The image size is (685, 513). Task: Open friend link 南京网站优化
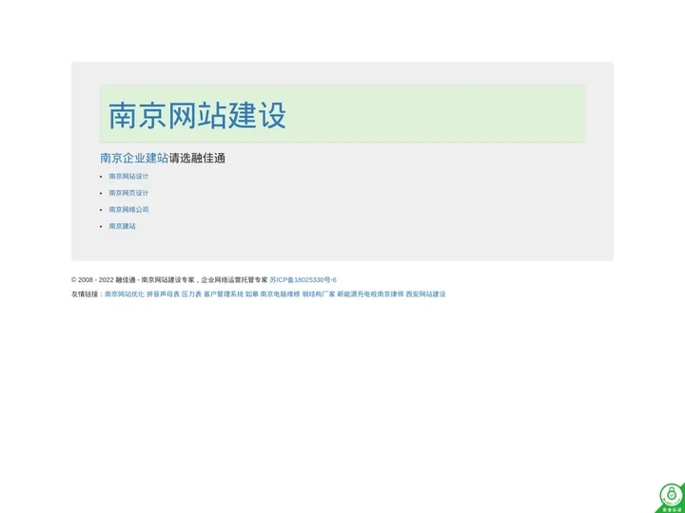125,294
